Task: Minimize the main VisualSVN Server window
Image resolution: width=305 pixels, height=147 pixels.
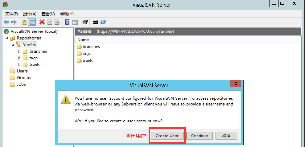Action: pos(274,3)
